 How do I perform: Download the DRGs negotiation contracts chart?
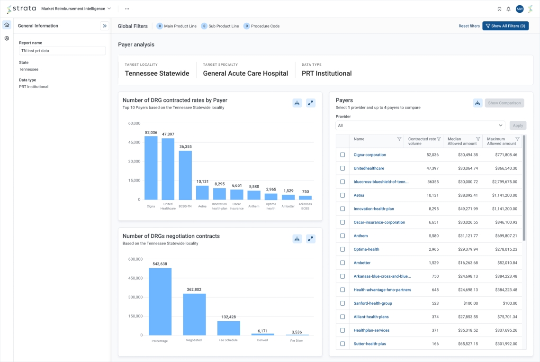[x=297, y=239]
